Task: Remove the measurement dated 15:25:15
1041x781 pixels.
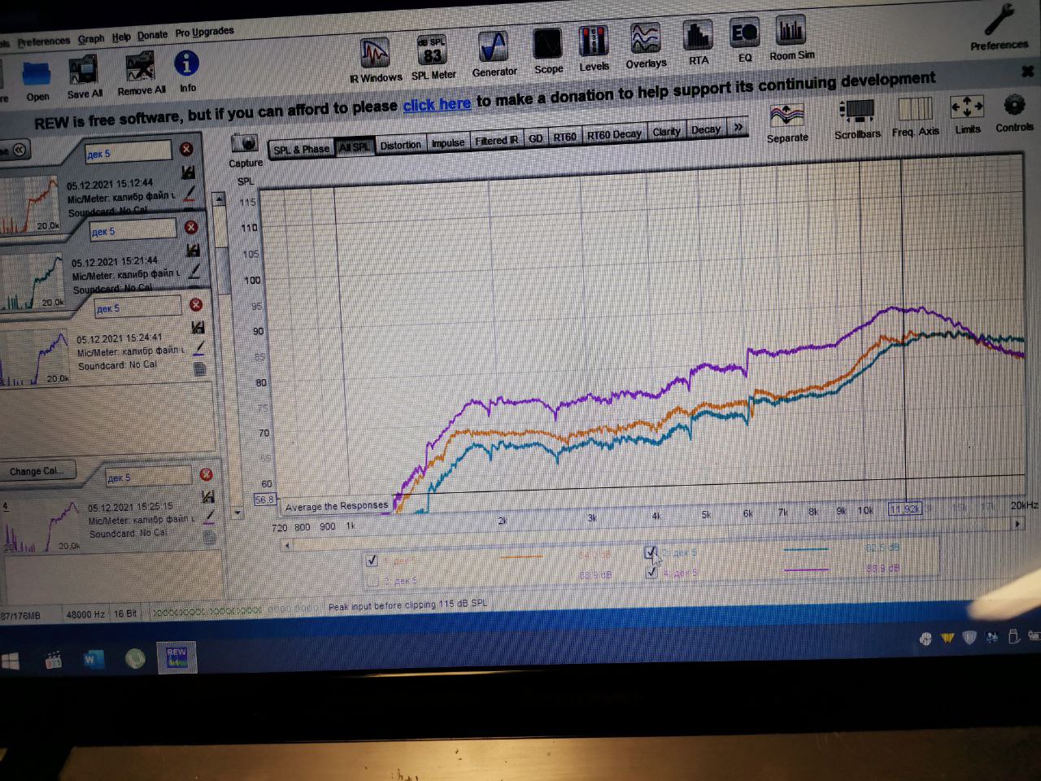Action: 206,474
